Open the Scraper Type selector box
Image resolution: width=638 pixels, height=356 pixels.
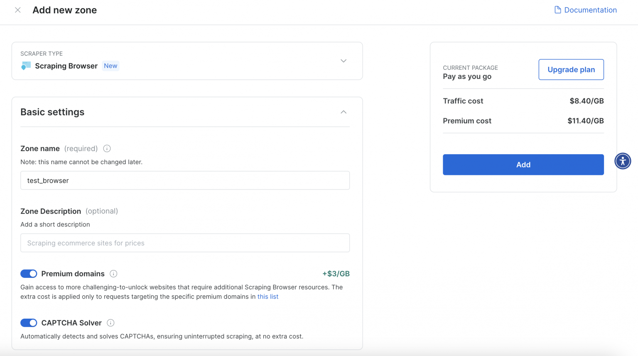pos(187,61)
